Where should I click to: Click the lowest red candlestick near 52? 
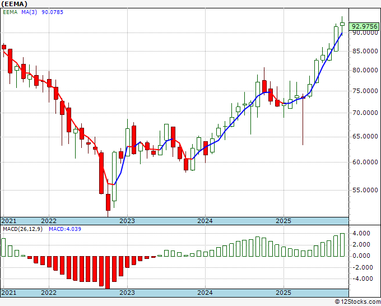pos(108,202)
